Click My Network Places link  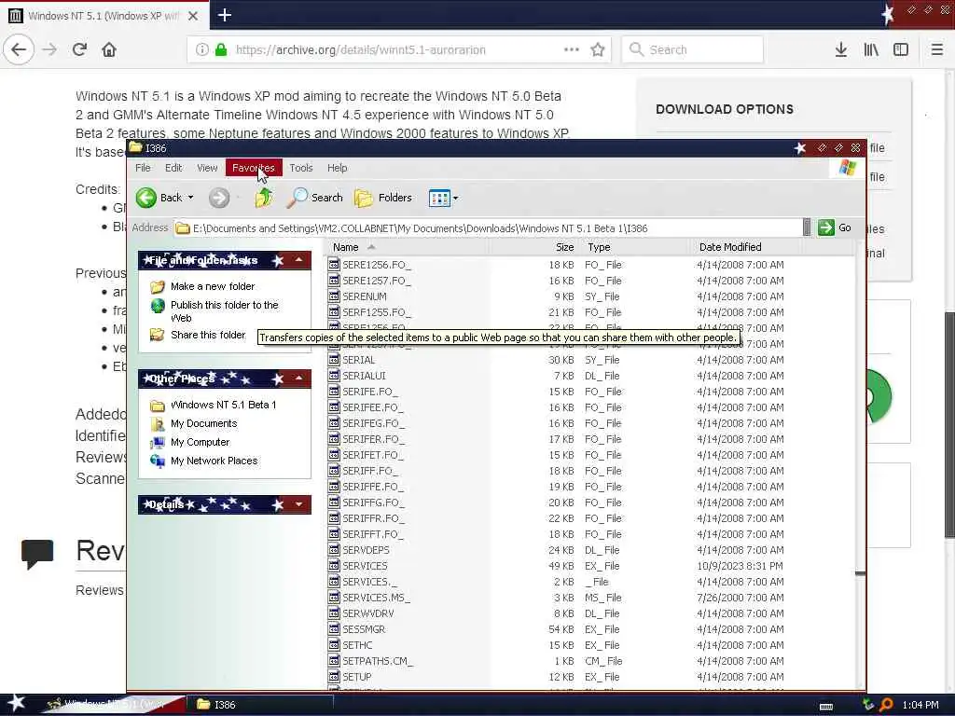click(x=214, y=461)
